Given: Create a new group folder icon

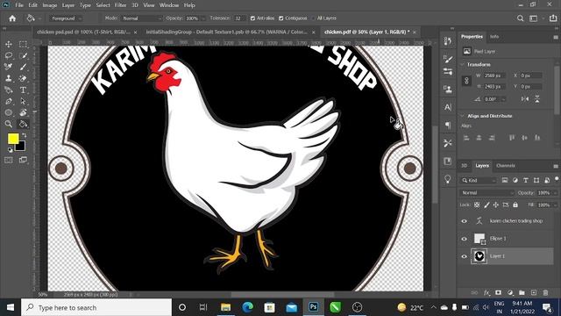Looking at the screenshot, I should point(522,292).
